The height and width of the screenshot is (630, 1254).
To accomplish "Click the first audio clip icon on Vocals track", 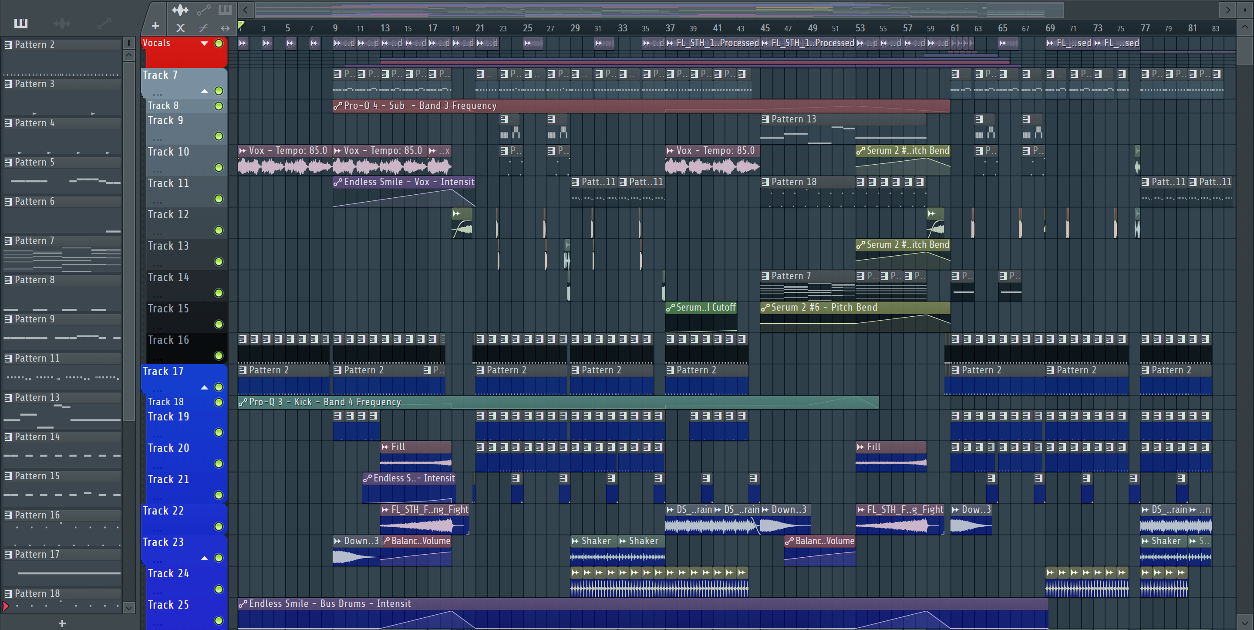I will (243, 44).
